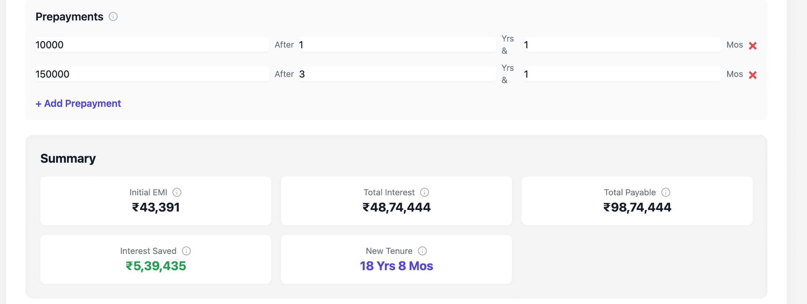The image size is (807, 304).
Task: Focus the 10000 prepayment amount field
Action: coord(152,45)
